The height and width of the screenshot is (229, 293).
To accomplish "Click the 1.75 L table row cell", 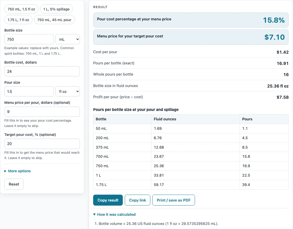I will click(122, 185).
